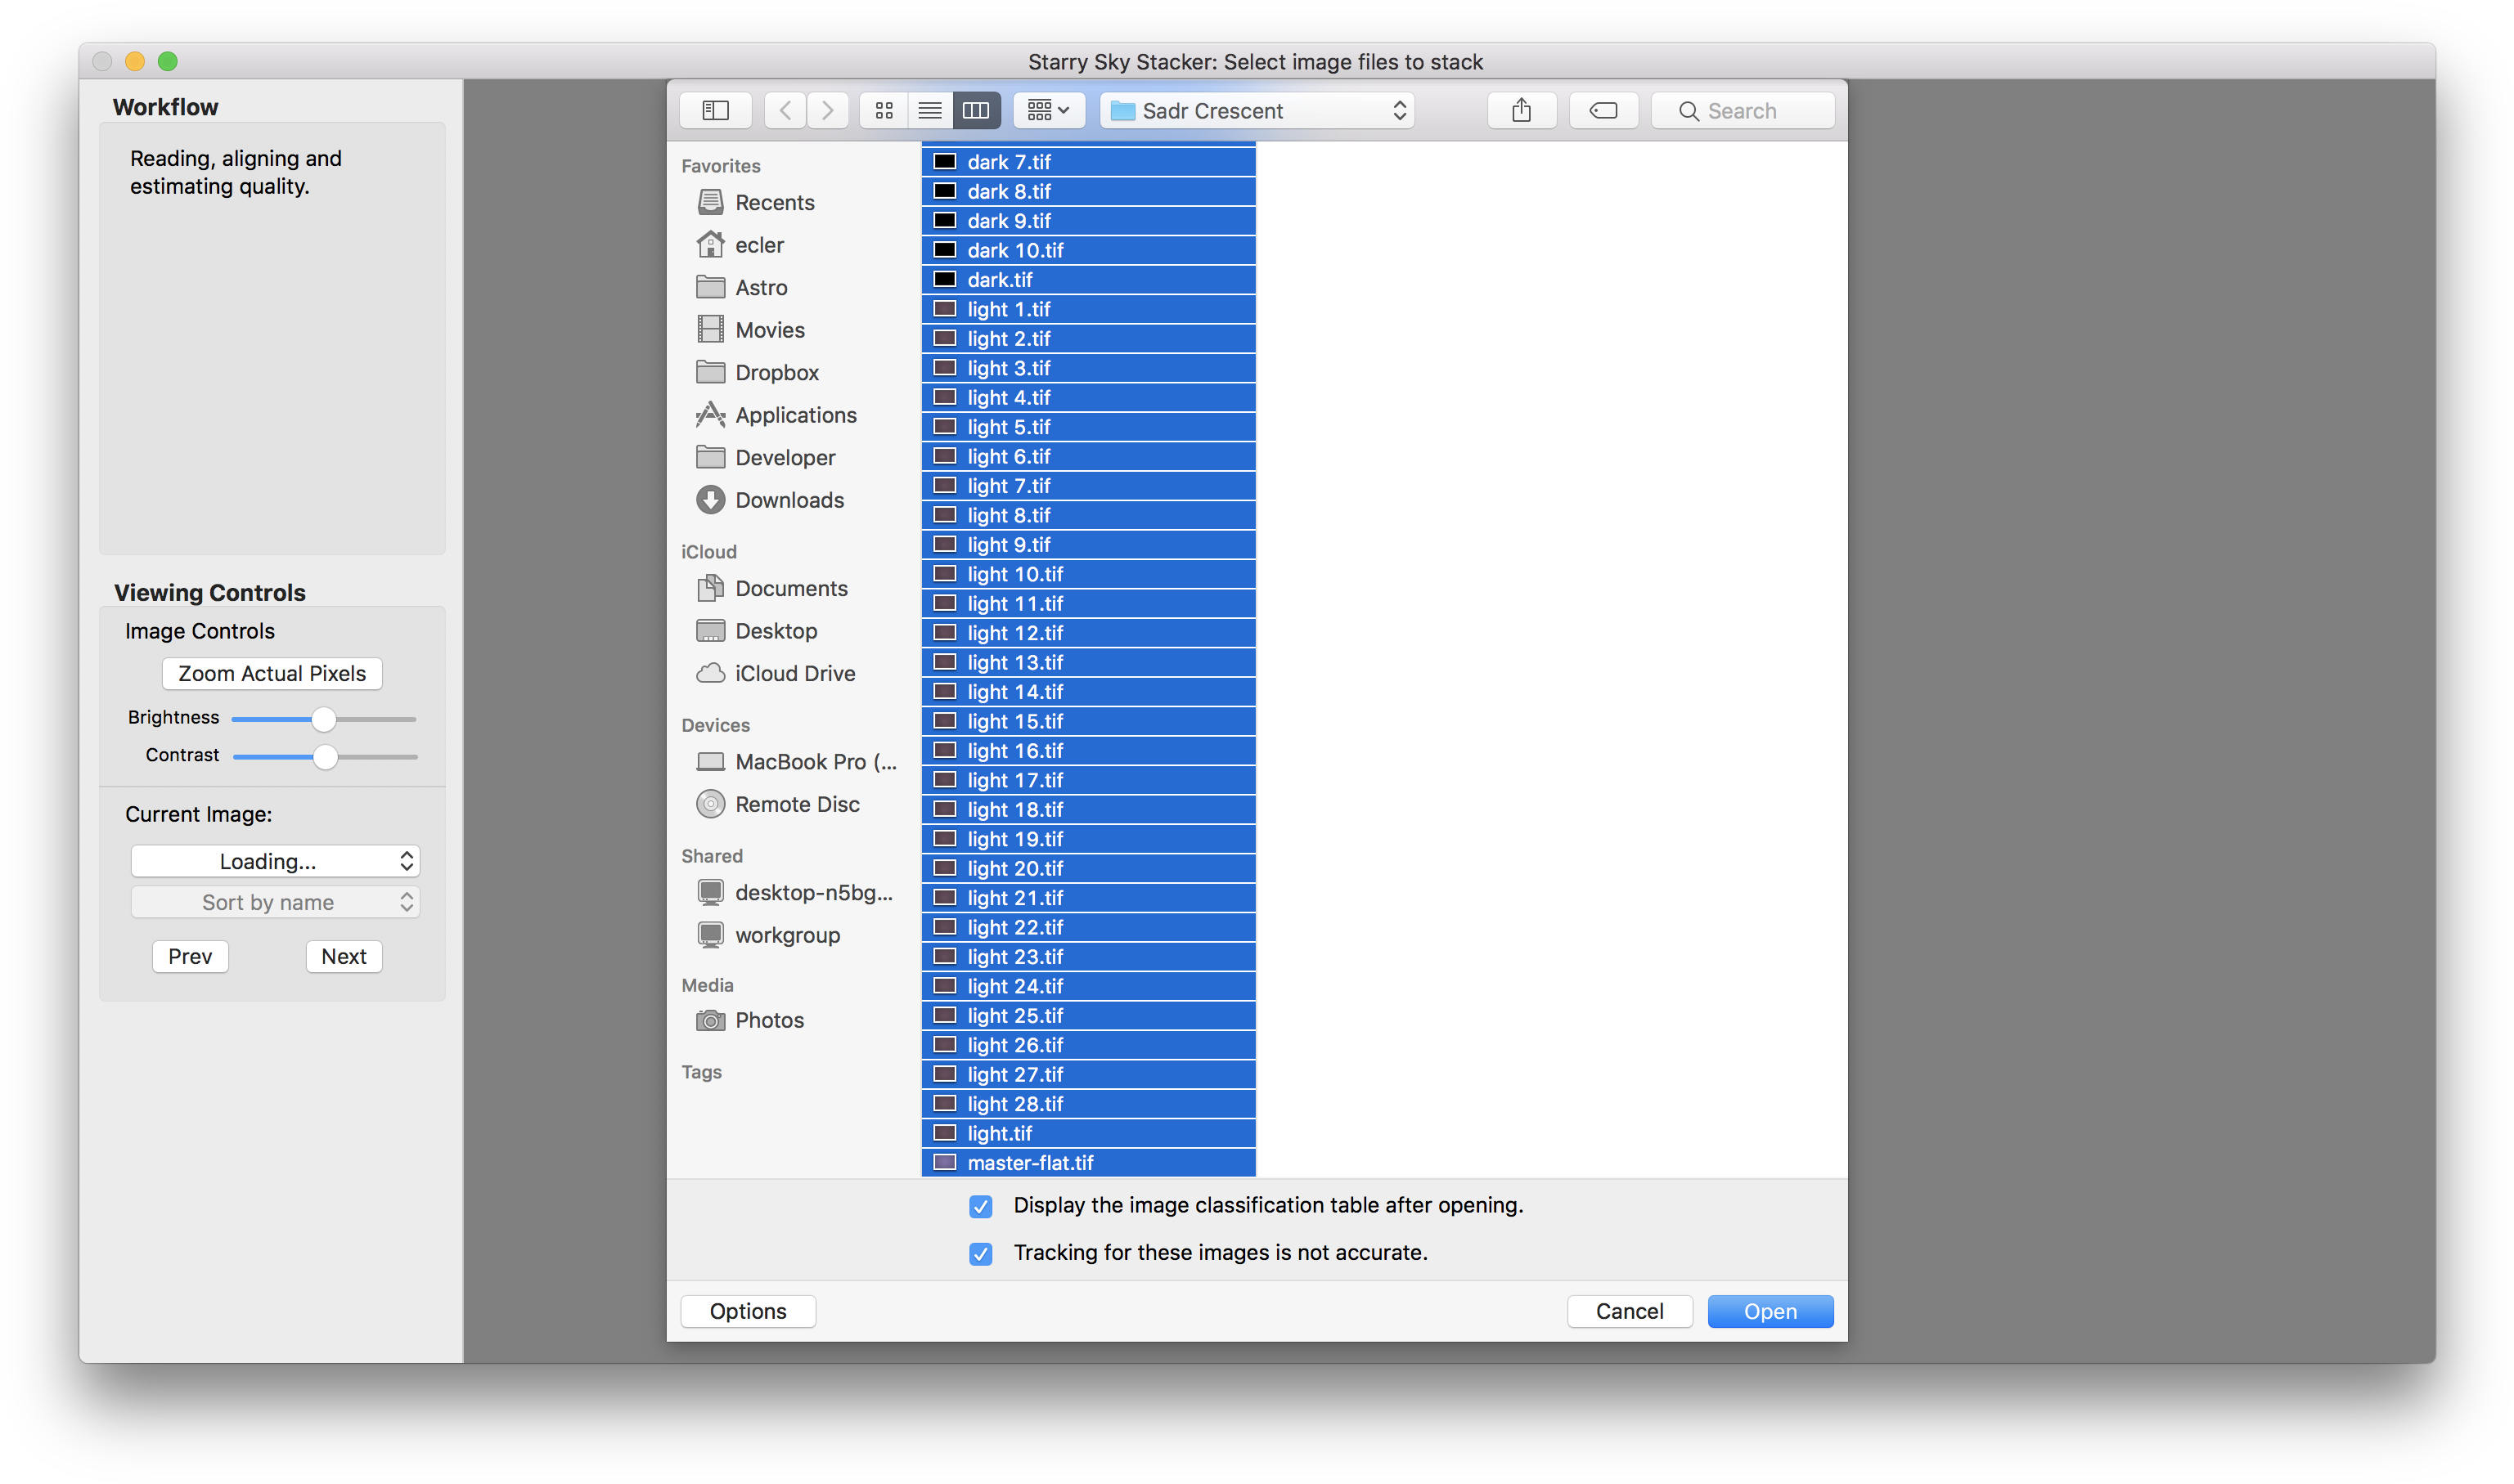Select file light 24.tif
The height and width of the screenshot is (1484, 2514).
(1088, 986)
